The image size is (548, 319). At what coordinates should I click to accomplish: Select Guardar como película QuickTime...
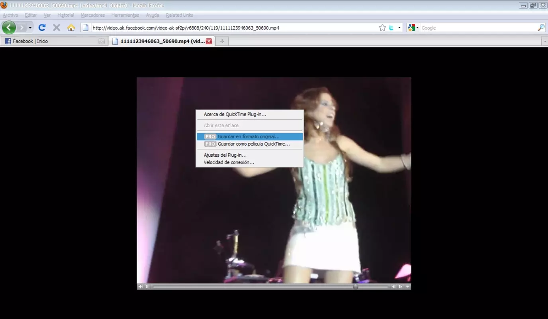[x=250, y=144]
